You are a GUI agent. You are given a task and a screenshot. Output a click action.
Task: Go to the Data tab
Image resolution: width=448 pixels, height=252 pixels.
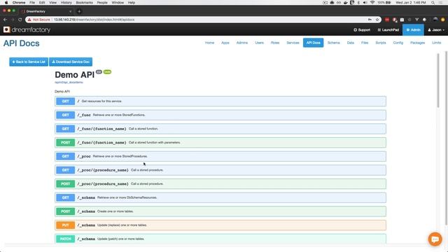point(350,43)
